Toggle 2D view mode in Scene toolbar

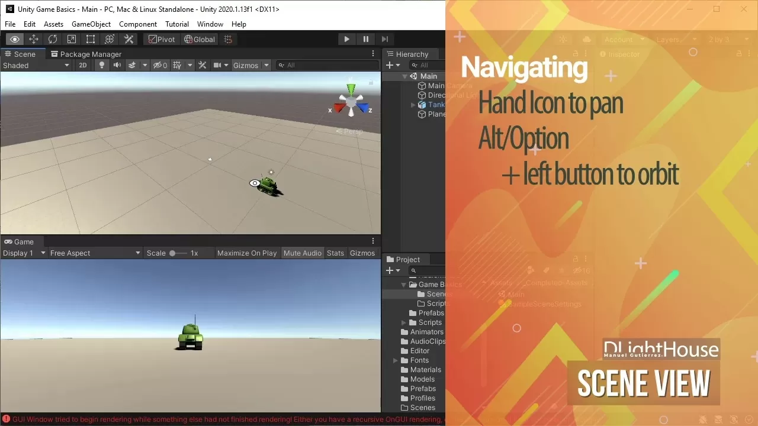(x=83, y=65)
